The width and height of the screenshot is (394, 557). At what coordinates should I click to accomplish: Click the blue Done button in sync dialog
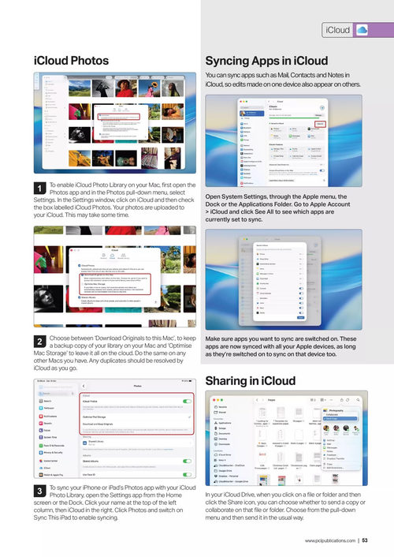coord(301,318)
